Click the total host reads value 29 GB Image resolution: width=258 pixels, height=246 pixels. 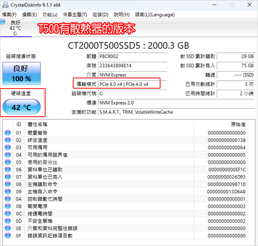pyautogui.click(x=236, y=56)
